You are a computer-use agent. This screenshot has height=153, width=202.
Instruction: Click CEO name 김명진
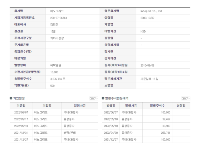coord(54,25)
